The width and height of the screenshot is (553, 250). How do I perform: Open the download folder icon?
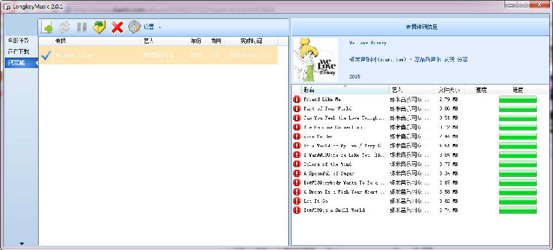[x=100, y=27]
